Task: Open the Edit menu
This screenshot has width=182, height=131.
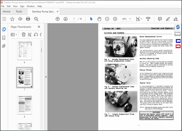Action: 9,6
